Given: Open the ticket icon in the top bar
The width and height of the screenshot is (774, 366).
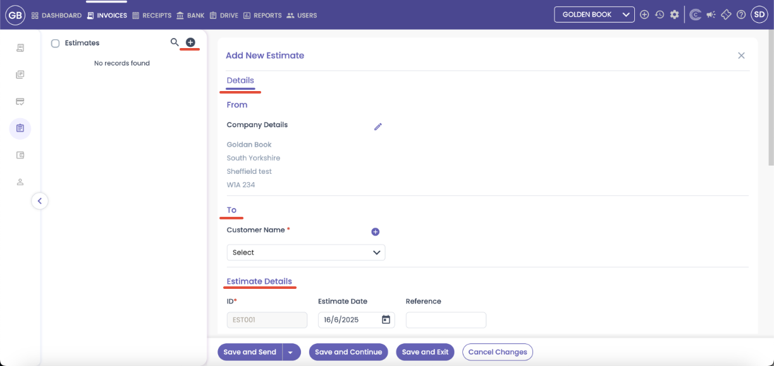Looking at the screenshot, I should (726, 15).
